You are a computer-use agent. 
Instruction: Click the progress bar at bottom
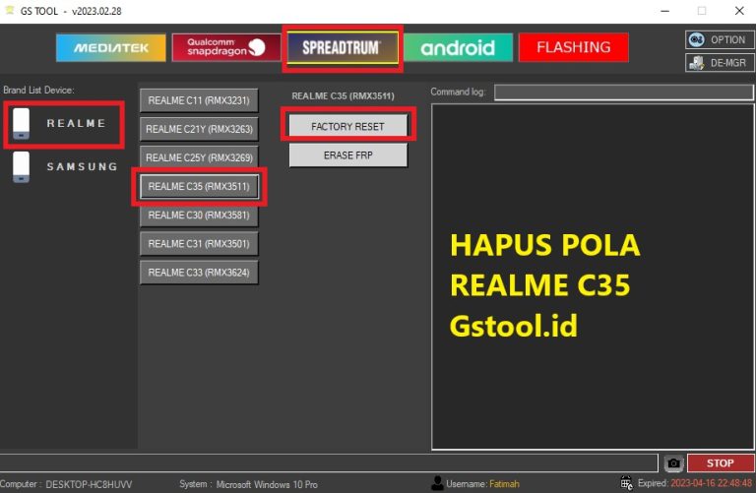coord(329,463)
